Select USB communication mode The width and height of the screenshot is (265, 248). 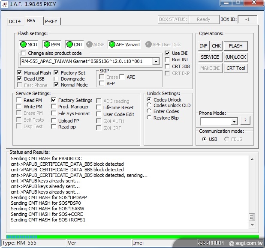pyautogui.click(x=205, y=139)
